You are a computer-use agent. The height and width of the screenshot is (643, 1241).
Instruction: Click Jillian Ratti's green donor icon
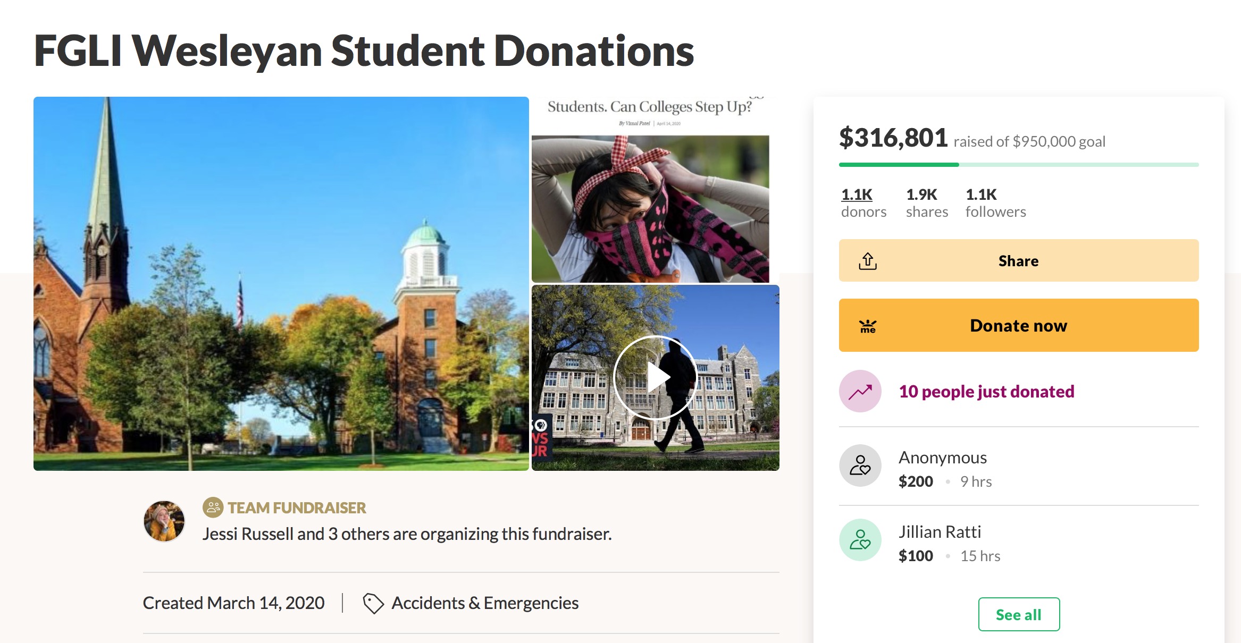coord(860,540)
